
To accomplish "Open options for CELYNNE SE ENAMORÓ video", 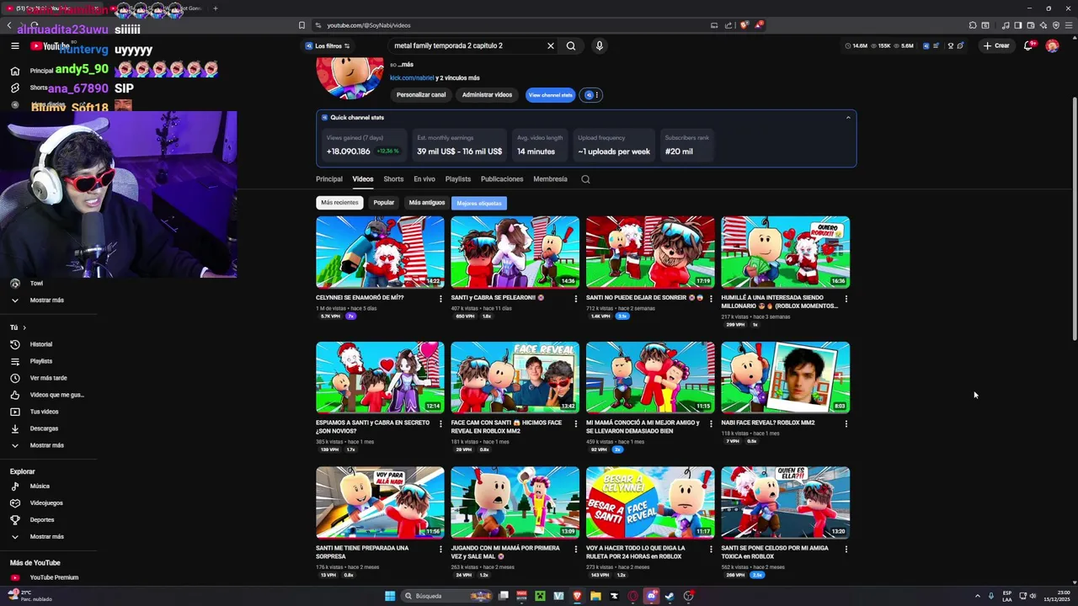I will (x=440, y=299).
